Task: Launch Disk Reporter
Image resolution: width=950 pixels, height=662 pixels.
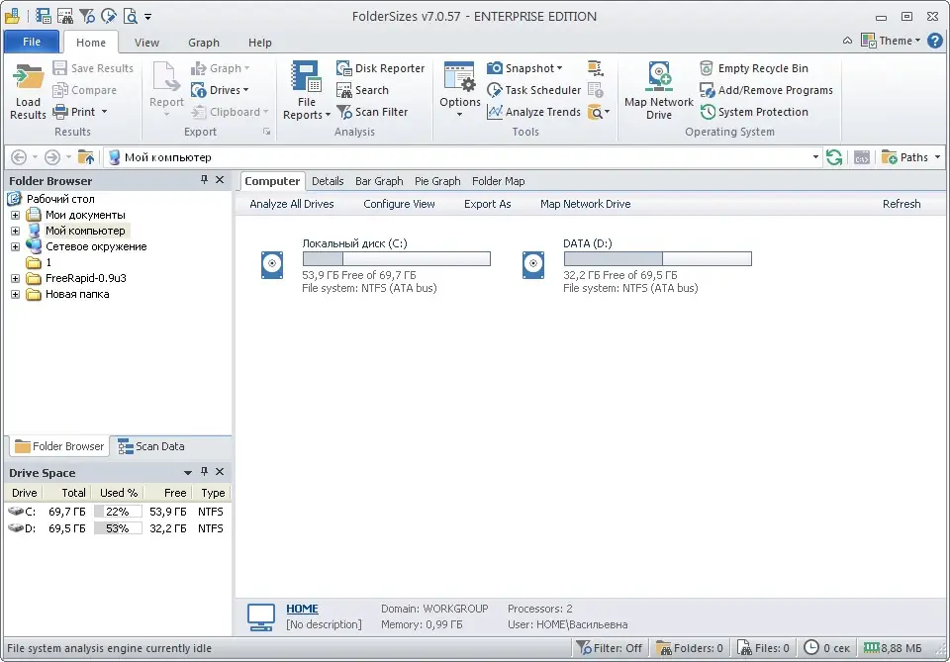Action: [380, 68]
